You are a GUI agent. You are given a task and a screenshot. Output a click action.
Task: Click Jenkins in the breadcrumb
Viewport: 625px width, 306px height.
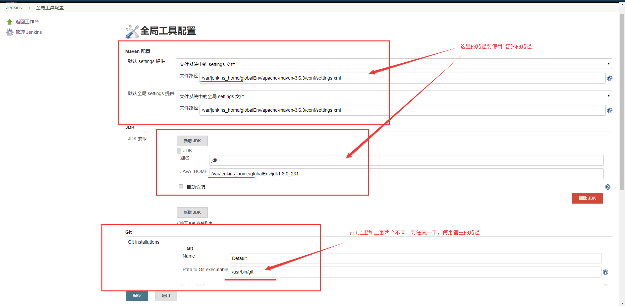[x=14, y=7]
